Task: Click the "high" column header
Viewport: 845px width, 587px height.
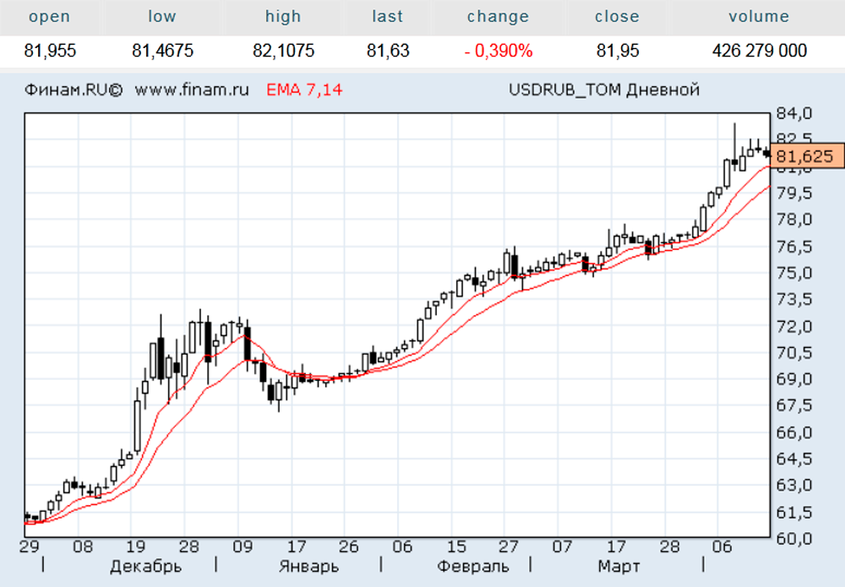Action: [x=283, y=17]
